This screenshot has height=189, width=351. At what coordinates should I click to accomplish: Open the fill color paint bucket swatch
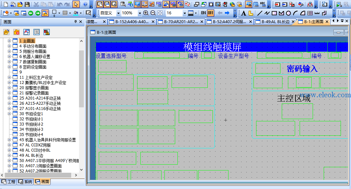pos(76,13)
